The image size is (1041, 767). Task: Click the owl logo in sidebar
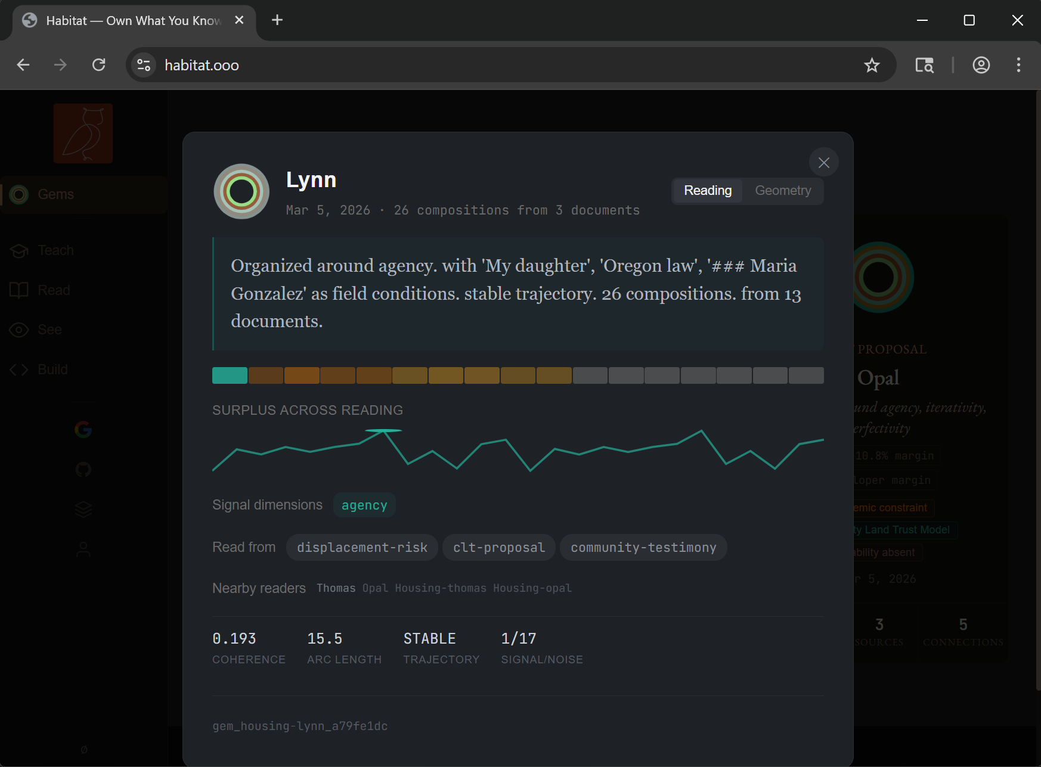click(x=83, y=133)
